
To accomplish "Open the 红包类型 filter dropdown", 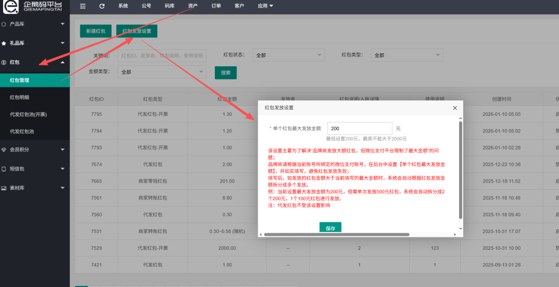I will (408, 55).
